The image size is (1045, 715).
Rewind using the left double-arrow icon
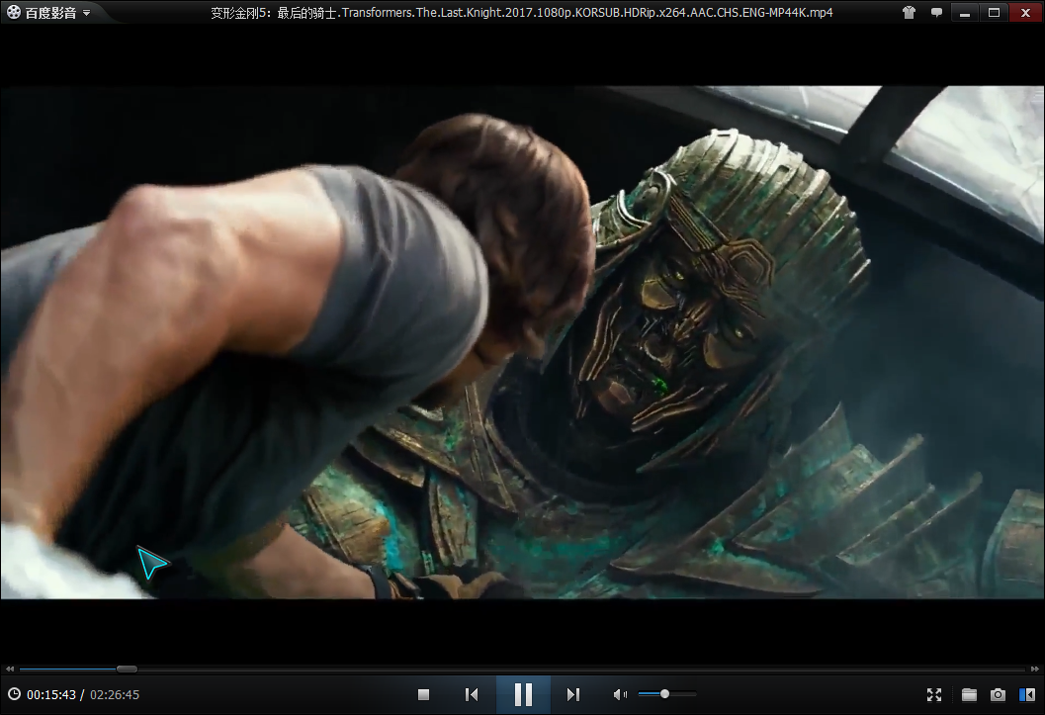click(x=9, y=669)
